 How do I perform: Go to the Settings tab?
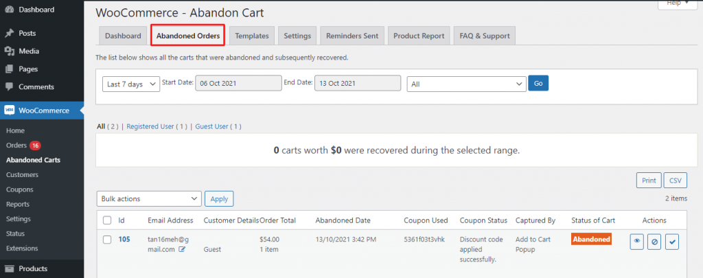point(297,36)
